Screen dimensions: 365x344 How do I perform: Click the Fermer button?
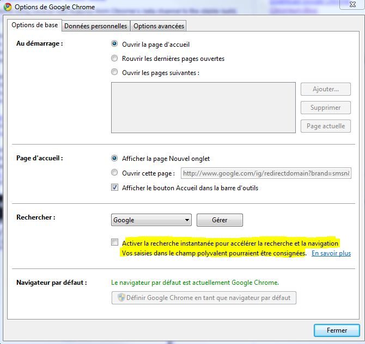(337, 330)
